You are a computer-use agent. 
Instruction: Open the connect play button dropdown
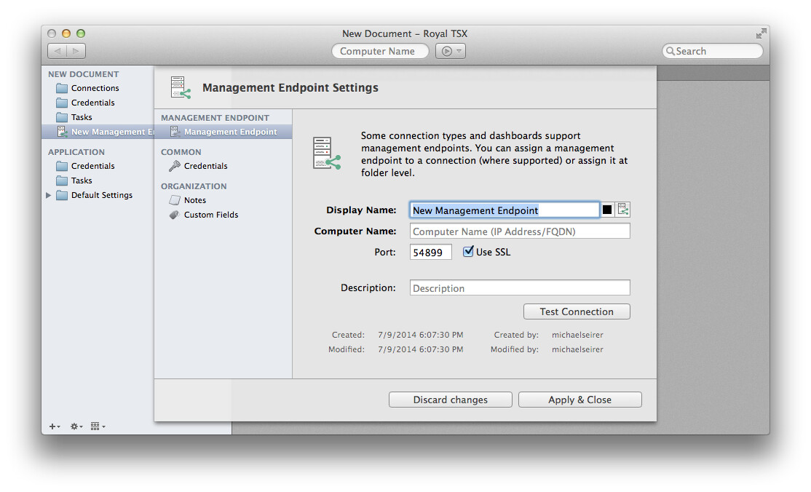[451, 51]
